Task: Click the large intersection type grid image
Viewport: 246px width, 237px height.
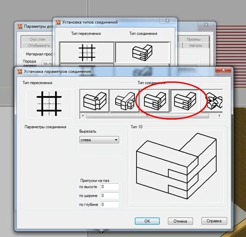Action: coord(49,104)
